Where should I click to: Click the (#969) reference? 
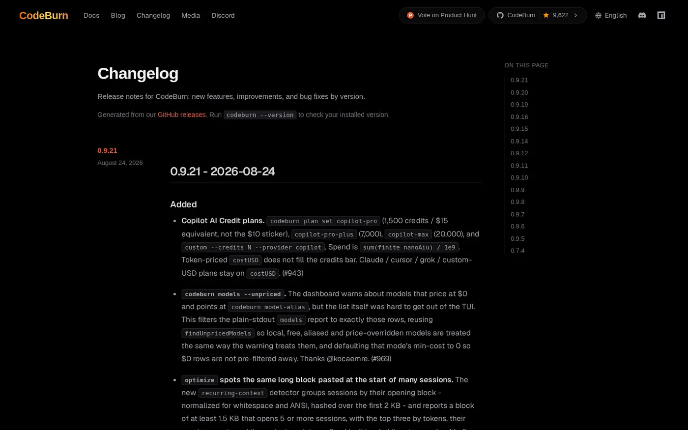[x=381, y=359]
